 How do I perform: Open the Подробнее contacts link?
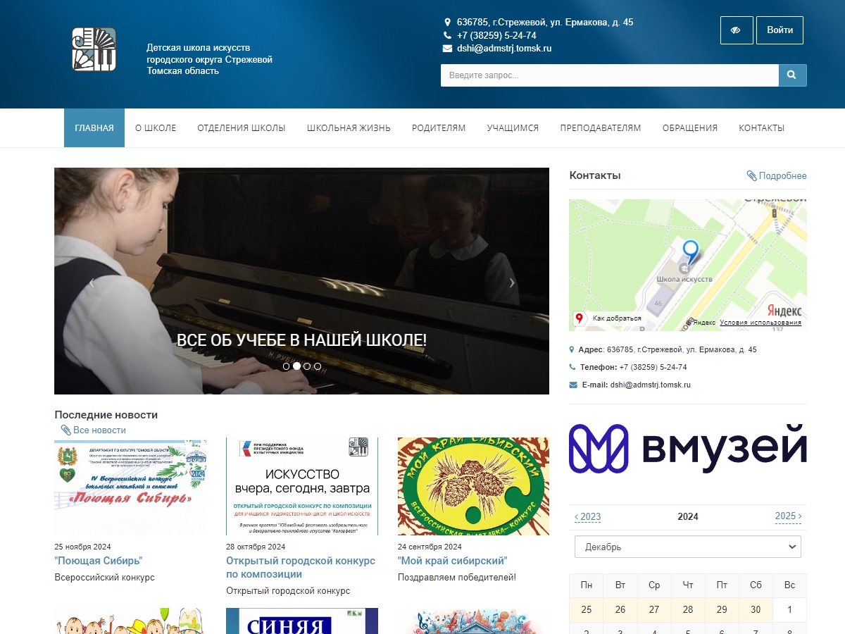(x=783, y=176)
